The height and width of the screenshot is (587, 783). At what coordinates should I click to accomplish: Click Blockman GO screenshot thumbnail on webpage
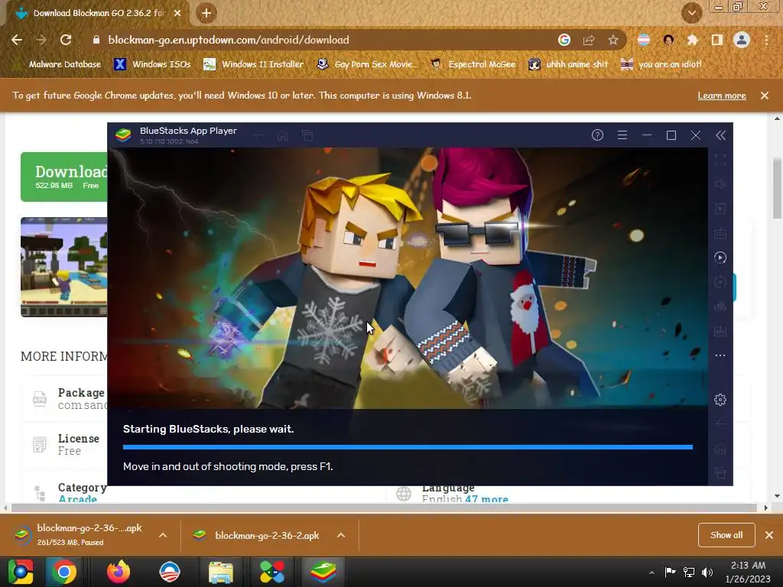click(64, 267)
